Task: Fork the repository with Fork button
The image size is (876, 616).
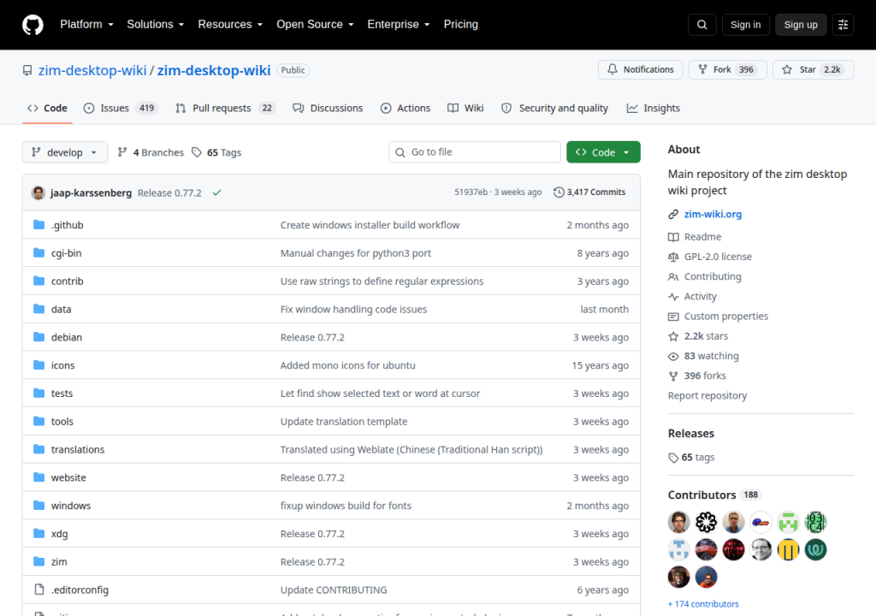Action: (727, 70)
